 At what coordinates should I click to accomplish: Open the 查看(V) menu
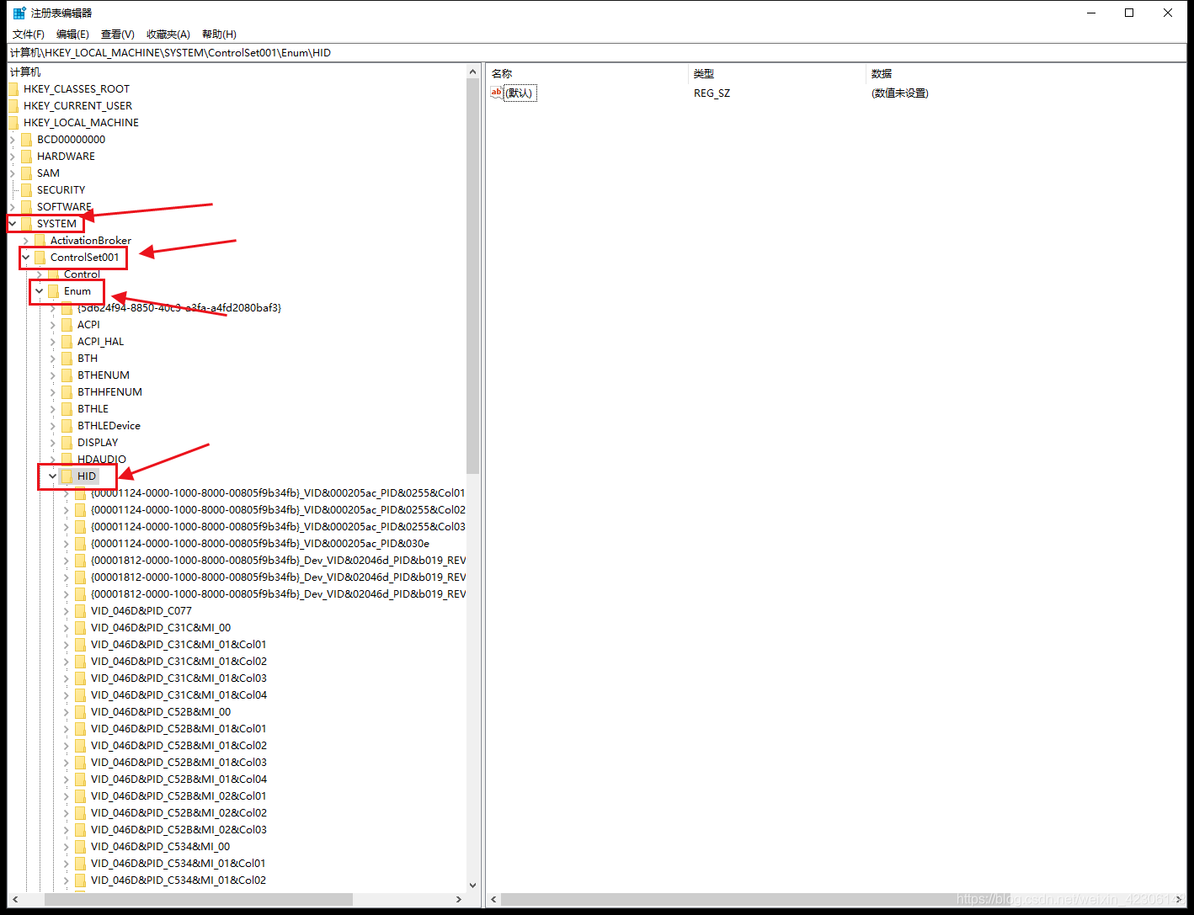pos(118,35)
